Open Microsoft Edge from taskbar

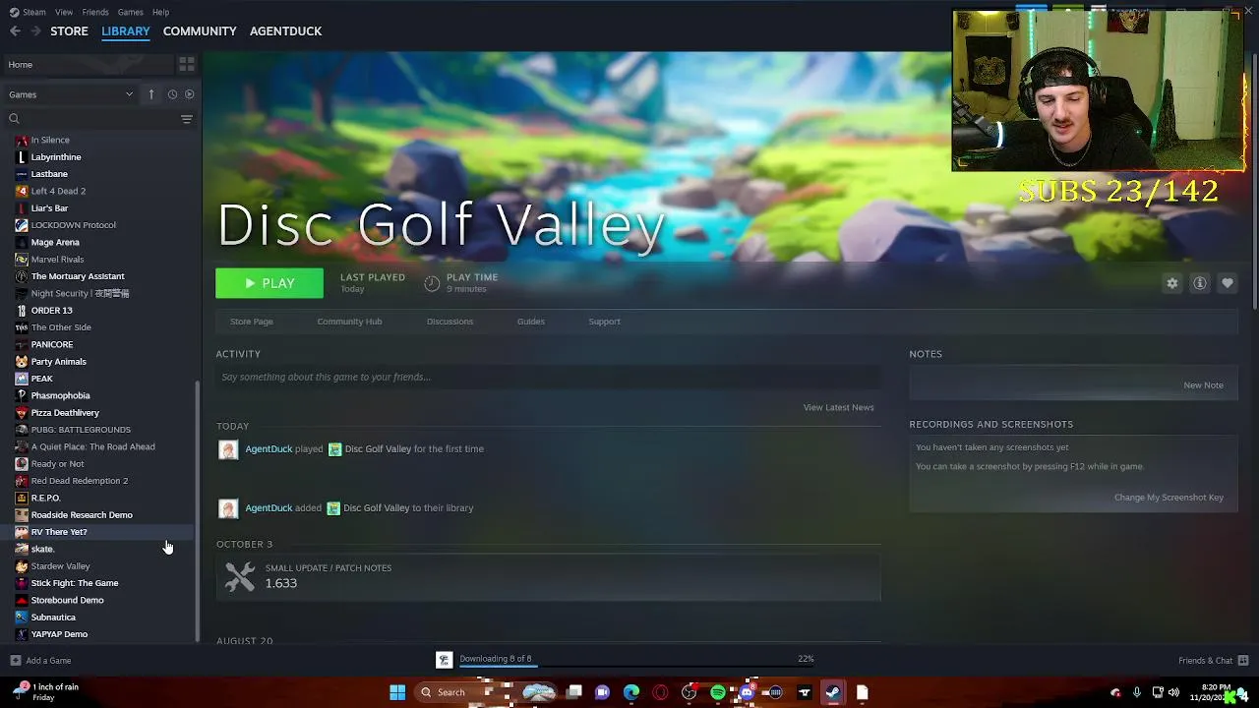coord(631,692)
